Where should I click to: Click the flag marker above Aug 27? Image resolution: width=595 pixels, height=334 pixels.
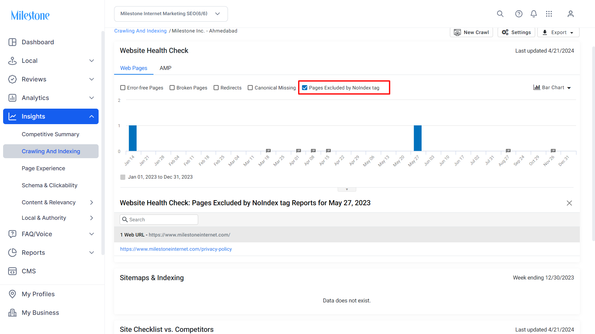[x=508, y=151]
